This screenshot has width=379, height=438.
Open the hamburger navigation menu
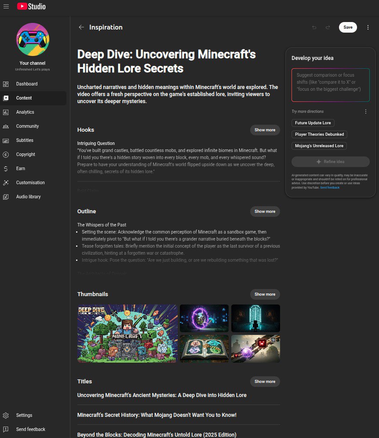tap(6, 7)
